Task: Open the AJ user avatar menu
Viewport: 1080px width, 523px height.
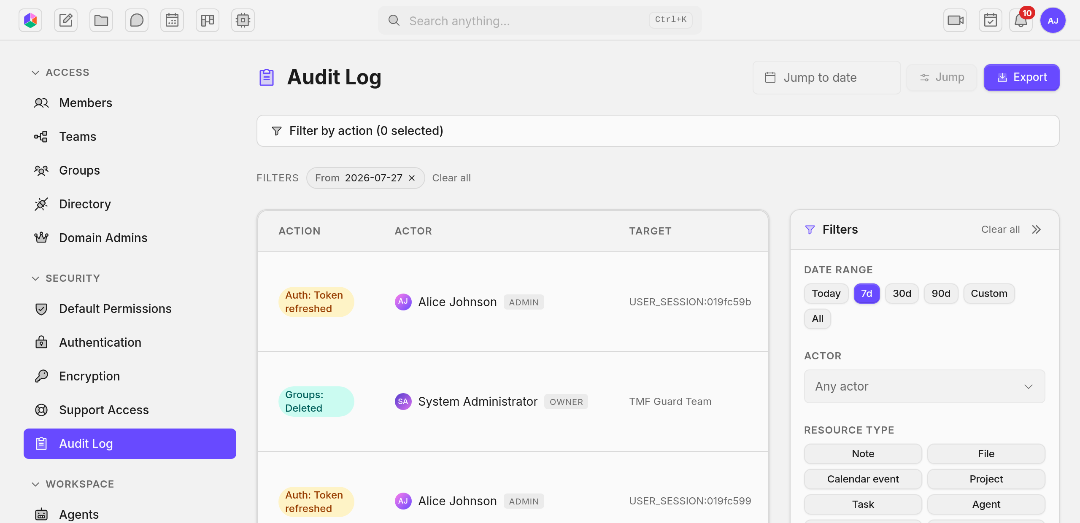Action: pyautogui.click(x=1053, y=20)
